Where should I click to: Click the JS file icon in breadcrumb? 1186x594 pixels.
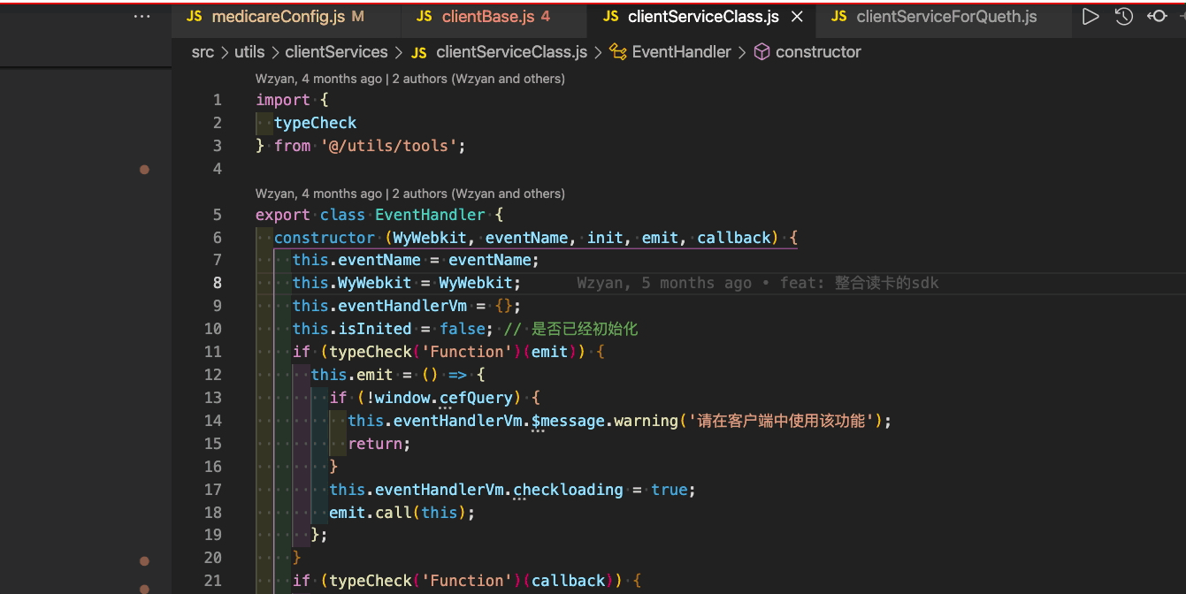point(419,52)
